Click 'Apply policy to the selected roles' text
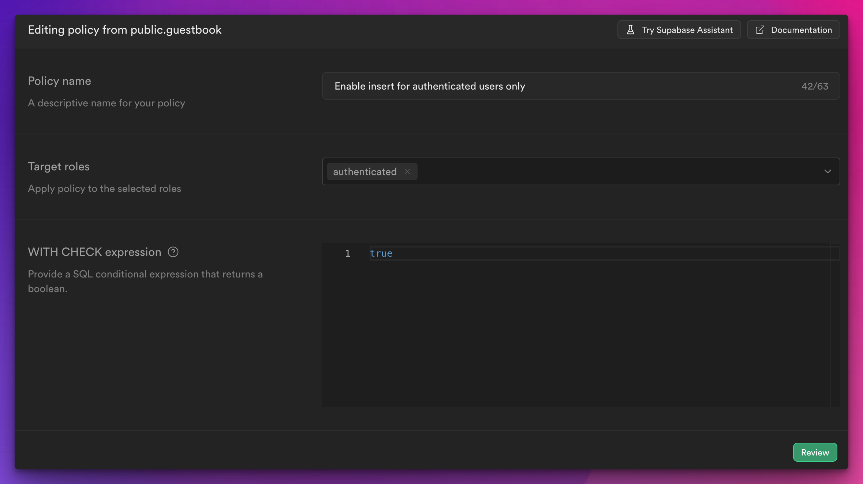Image resolution: width=863 pixels, height=484 pixels. pos(104,189)
